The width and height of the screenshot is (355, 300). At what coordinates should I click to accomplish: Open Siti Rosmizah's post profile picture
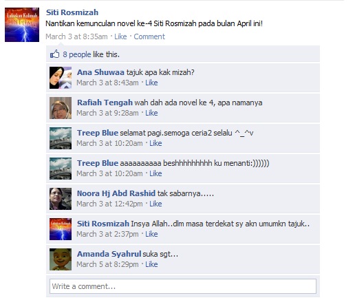pos(22,25)
